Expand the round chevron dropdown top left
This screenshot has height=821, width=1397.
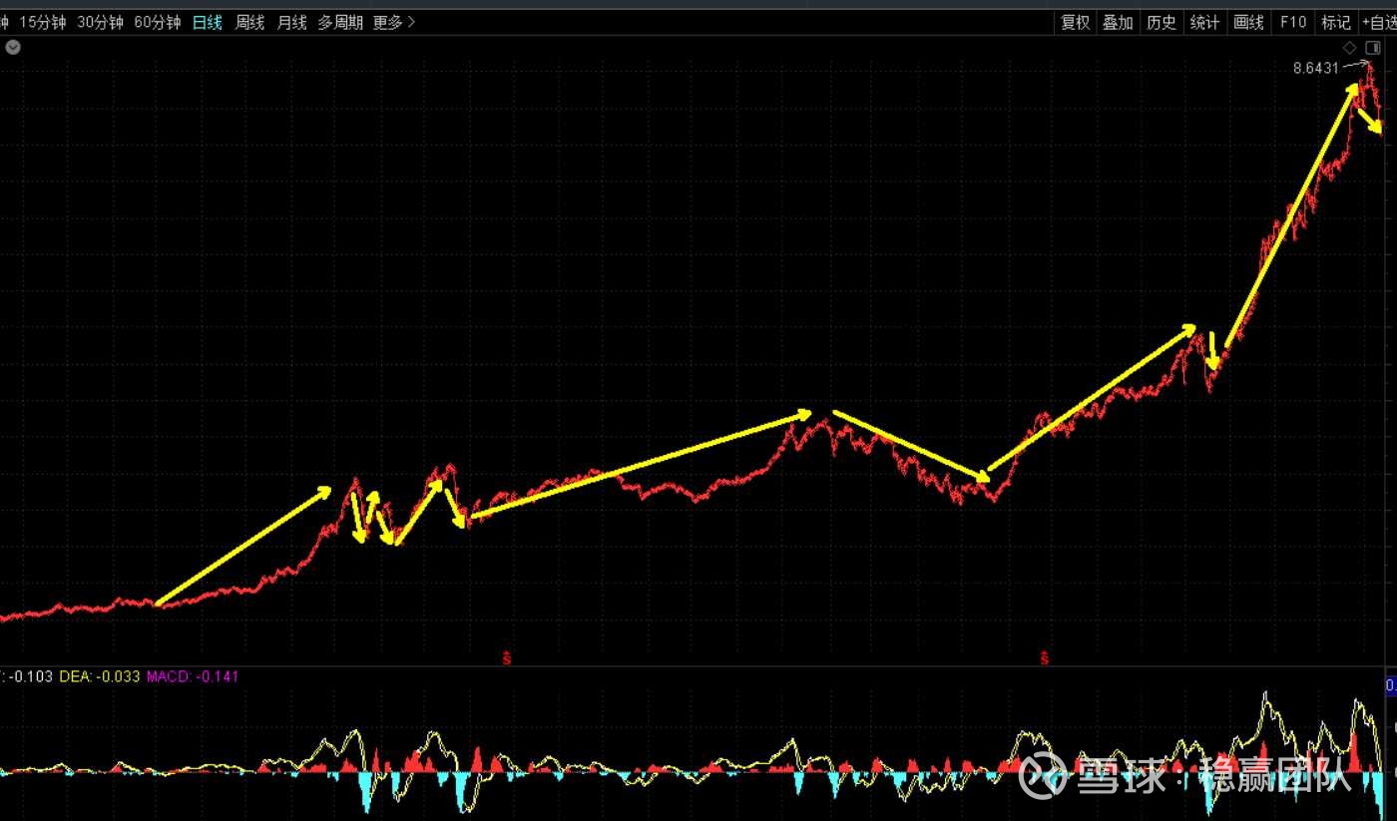click(x=12, y=47)
